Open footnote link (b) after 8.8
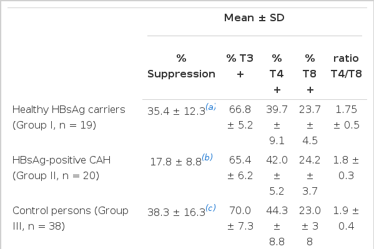374x249 pixels. point(207,157)
